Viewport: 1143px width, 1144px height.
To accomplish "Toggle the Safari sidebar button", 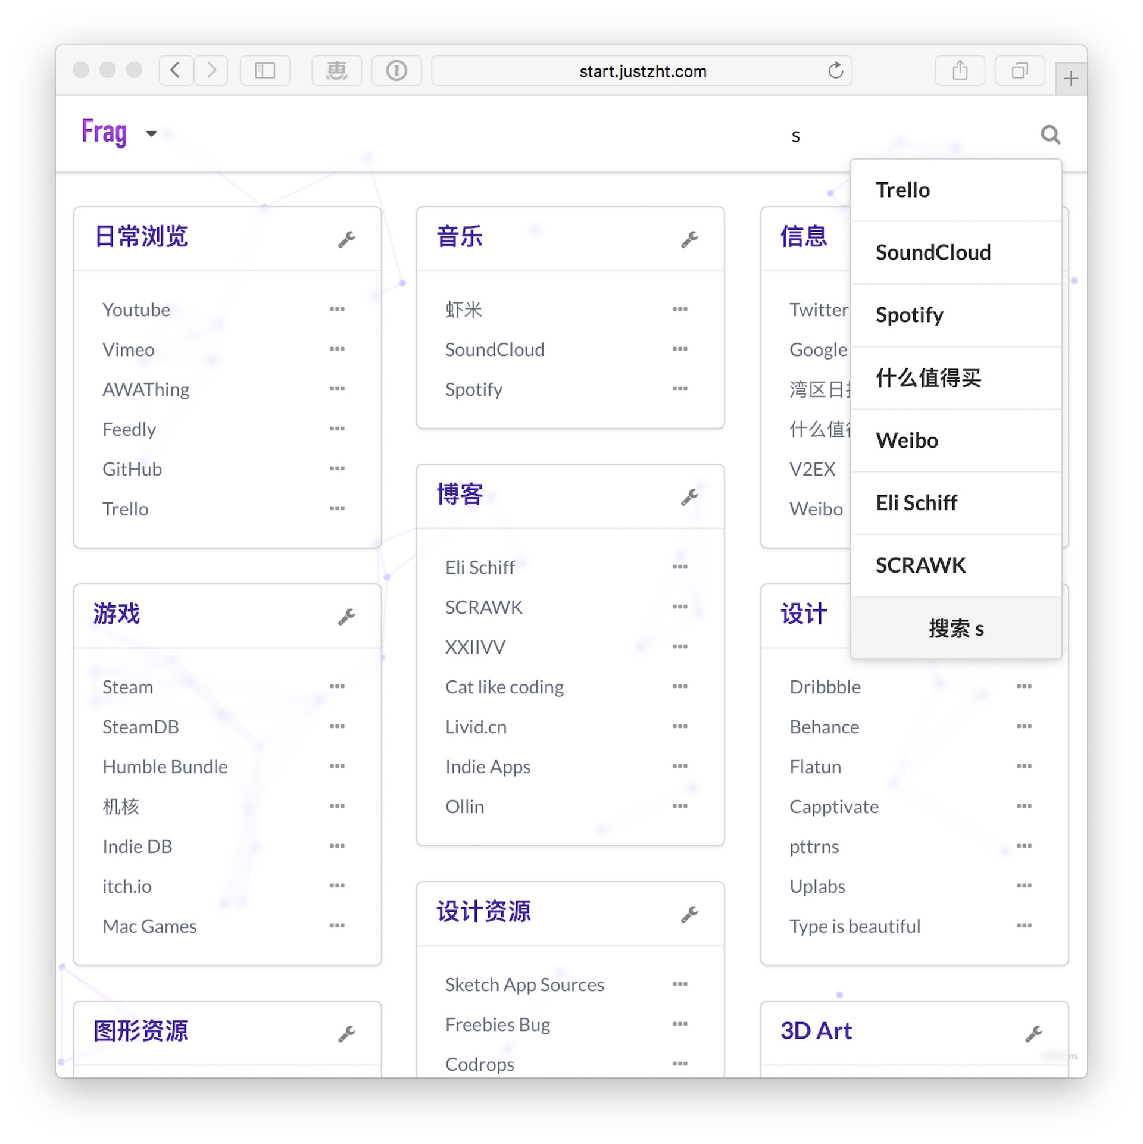I will click(x=265, y=71).
